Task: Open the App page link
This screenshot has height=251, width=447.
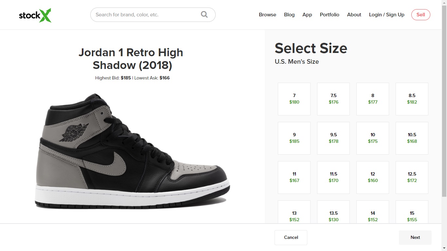Action: coord(307,15)
